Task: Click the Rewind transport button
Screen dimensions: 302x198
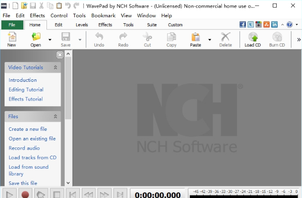Action: [88, 193]
